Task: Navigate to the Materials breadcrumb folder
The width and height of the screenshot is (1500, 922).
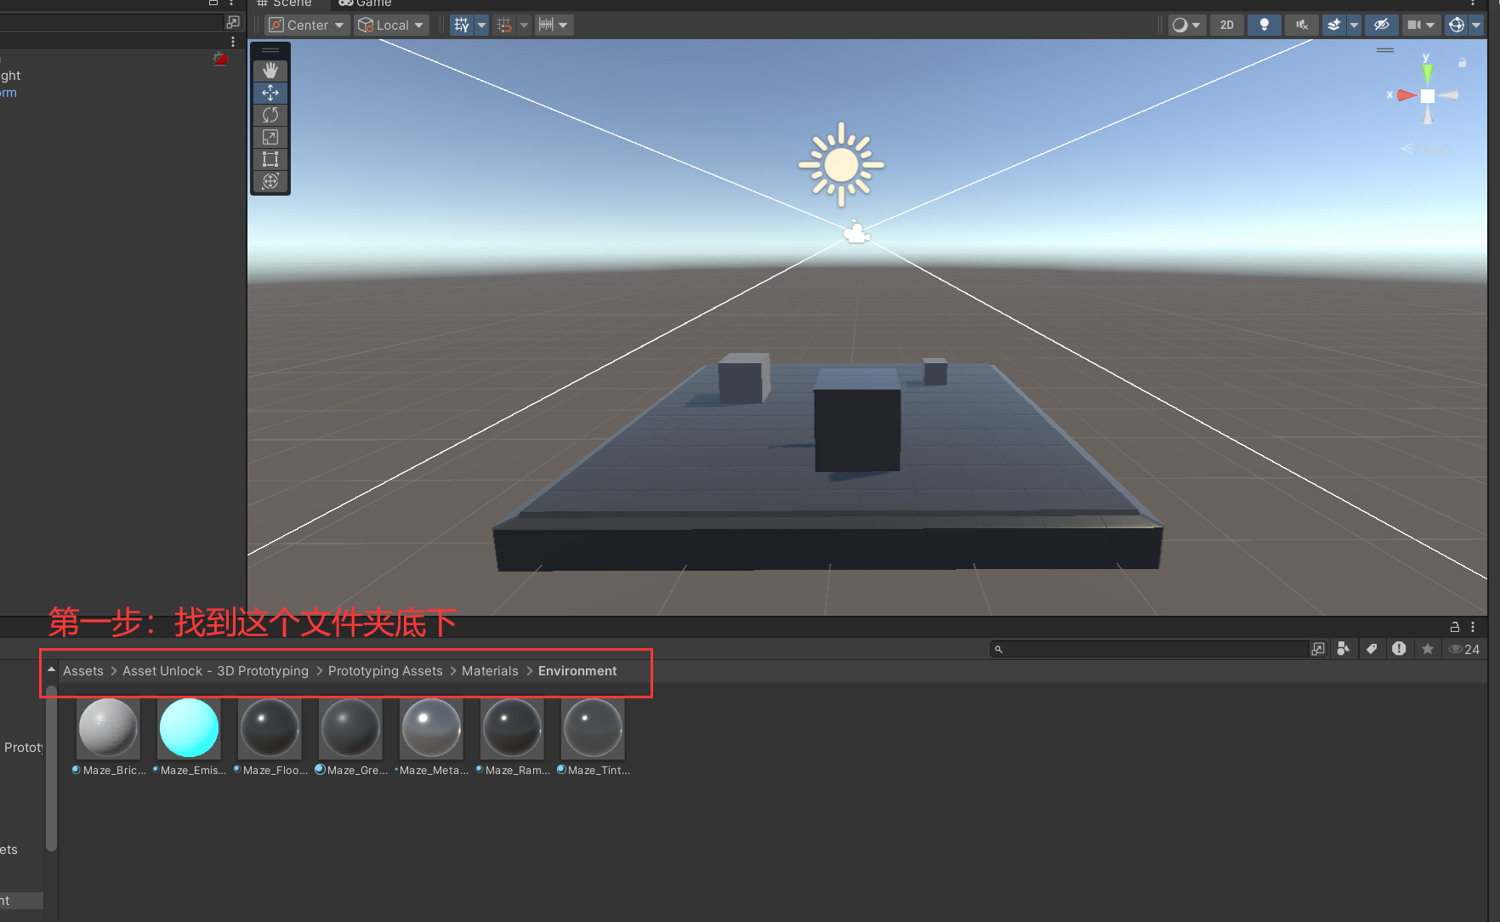Action: tap(490, 671)
